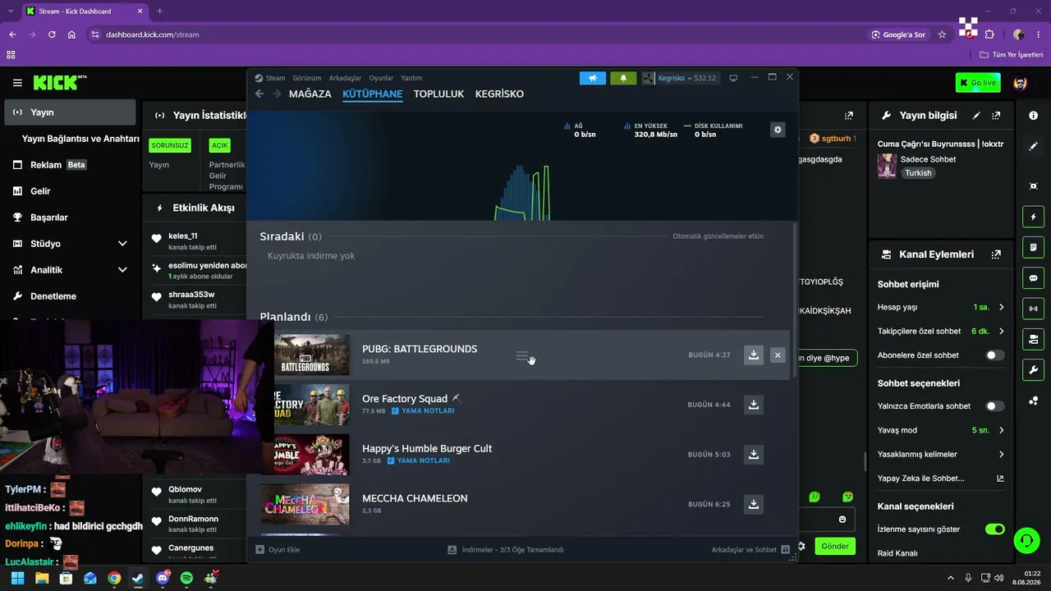Open Arkadaşlar ve Sohbet in Steam
The height and width of the screenshot is (591, 1051).
pyautogui.click(x=750, y=549)
